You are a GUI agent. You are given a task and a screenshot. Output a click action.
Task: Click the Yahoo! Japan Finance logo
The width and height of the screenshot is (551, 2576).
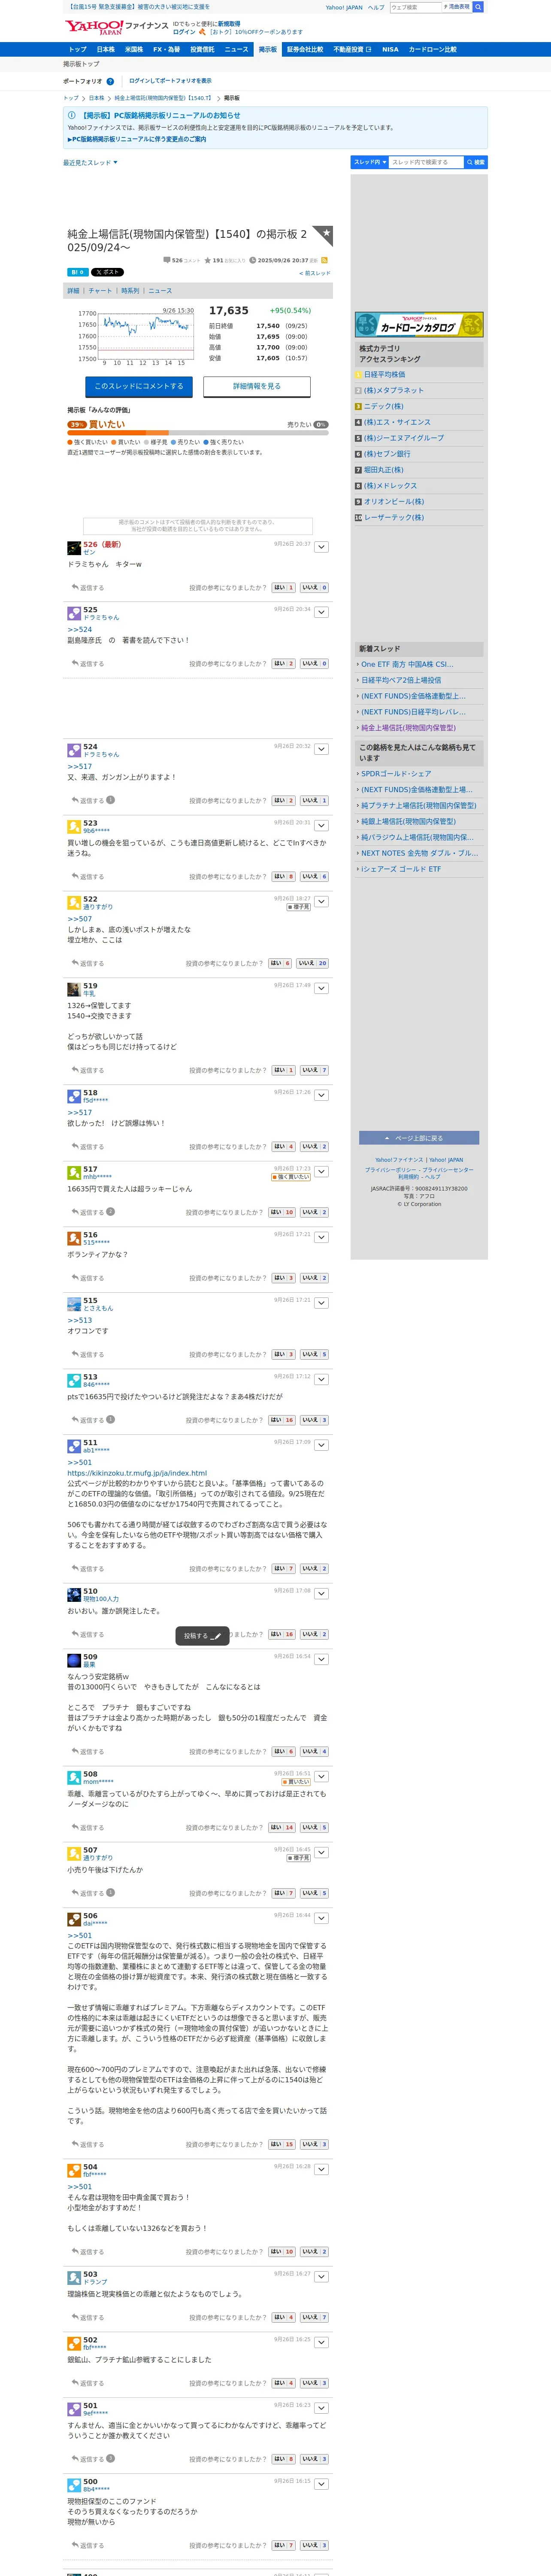pos(117,26)
